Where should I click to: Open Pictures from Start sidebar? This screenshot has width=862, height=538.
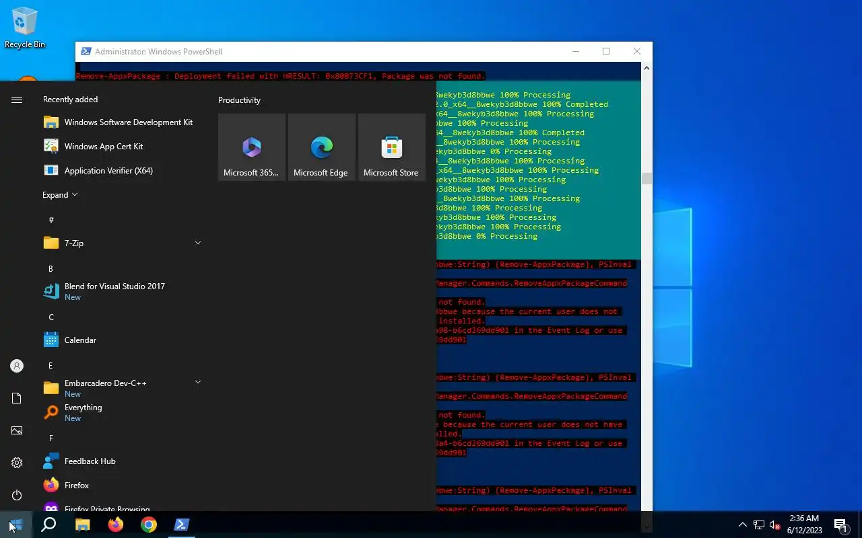point(17,430)
